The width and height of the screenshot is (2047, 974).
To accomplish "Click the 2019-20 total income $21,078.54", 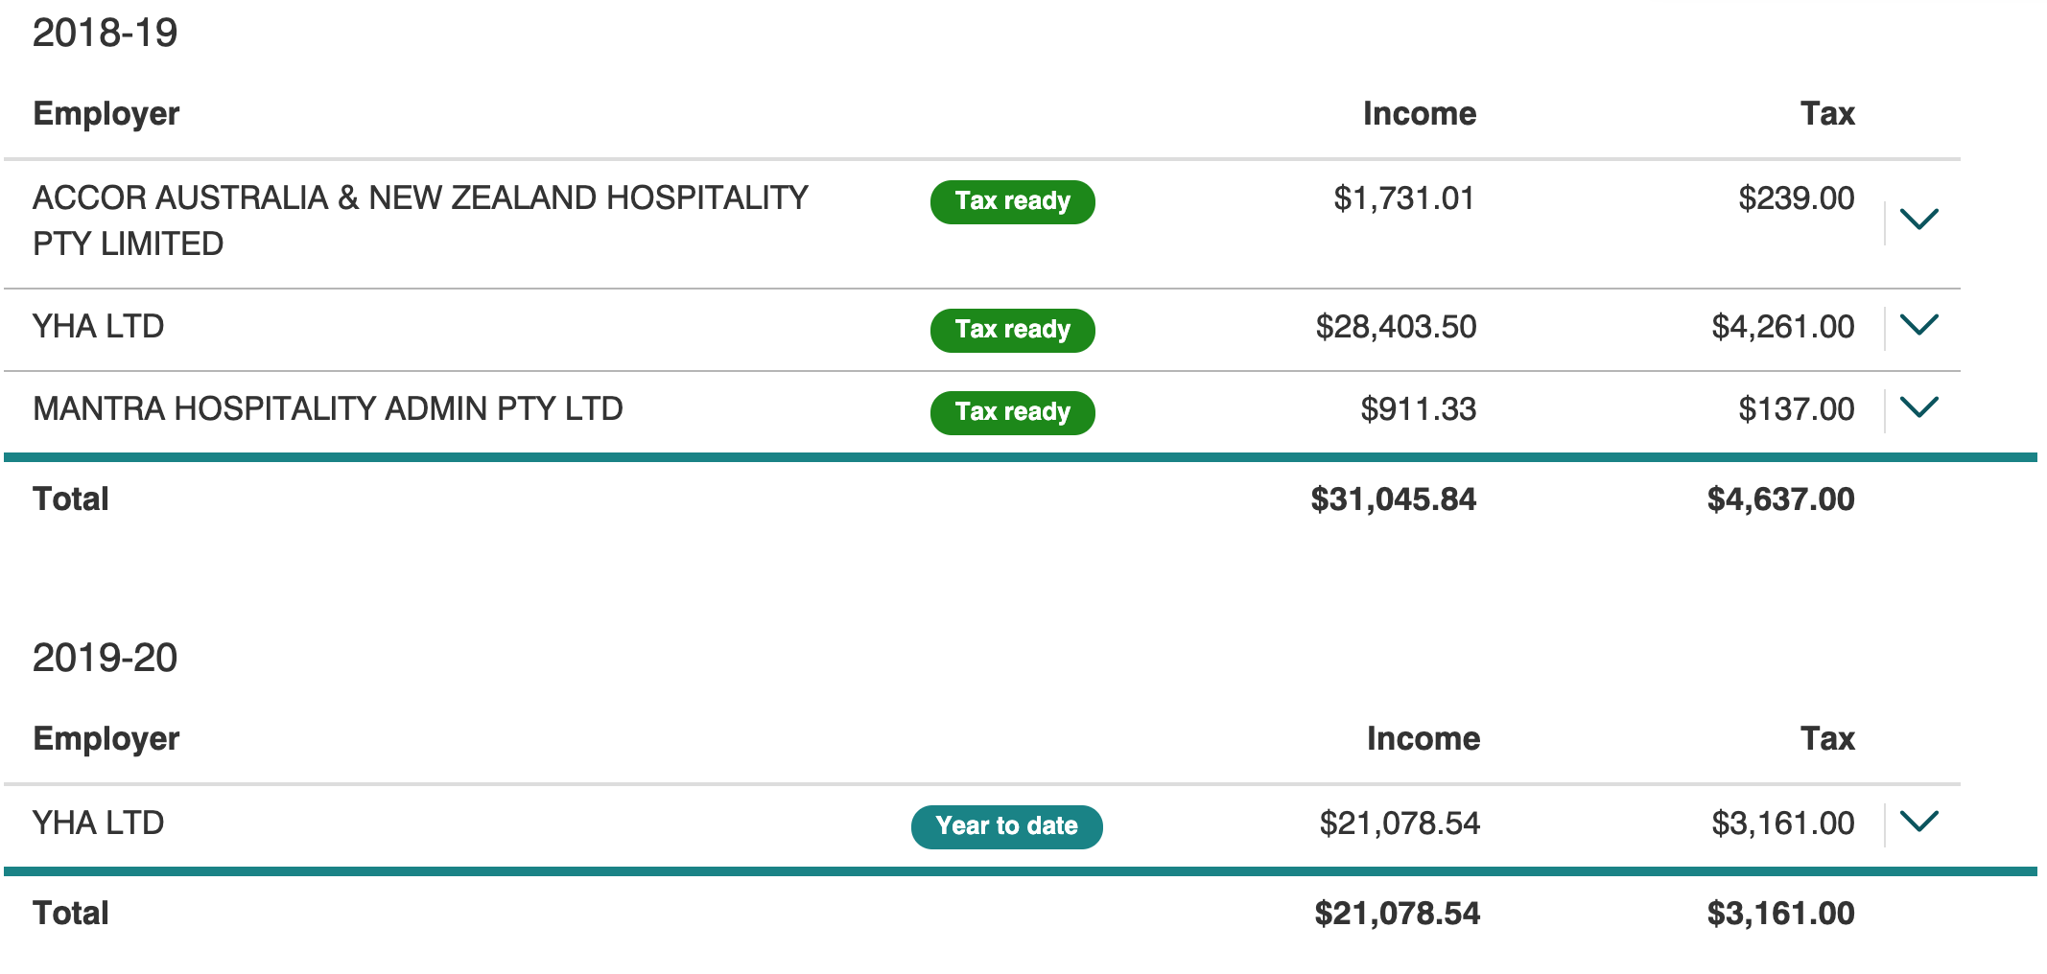I will pyautogui.click(x=1398, y=914).
